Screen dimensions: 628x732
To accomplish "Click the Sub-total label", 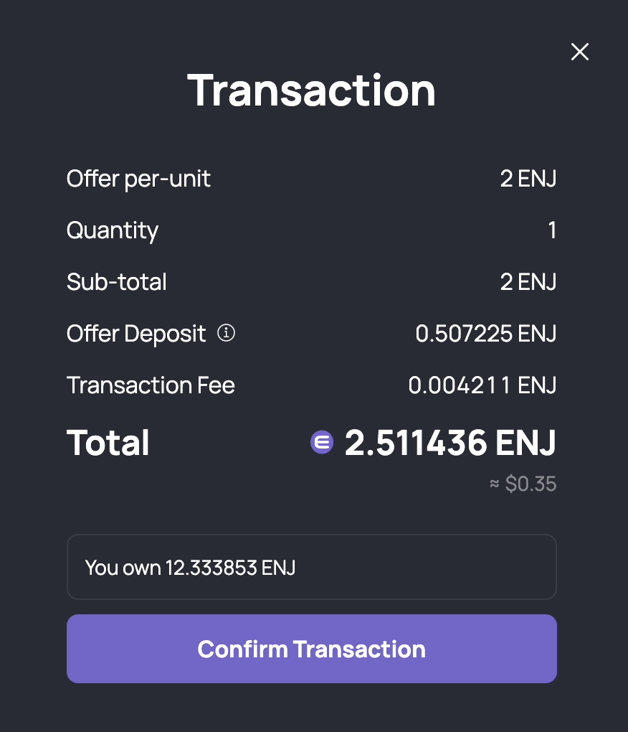I will pyautogui.click(x=117, y=281).
